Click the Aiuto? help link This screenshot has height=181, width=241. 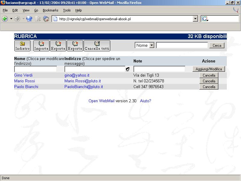point(146,101)
